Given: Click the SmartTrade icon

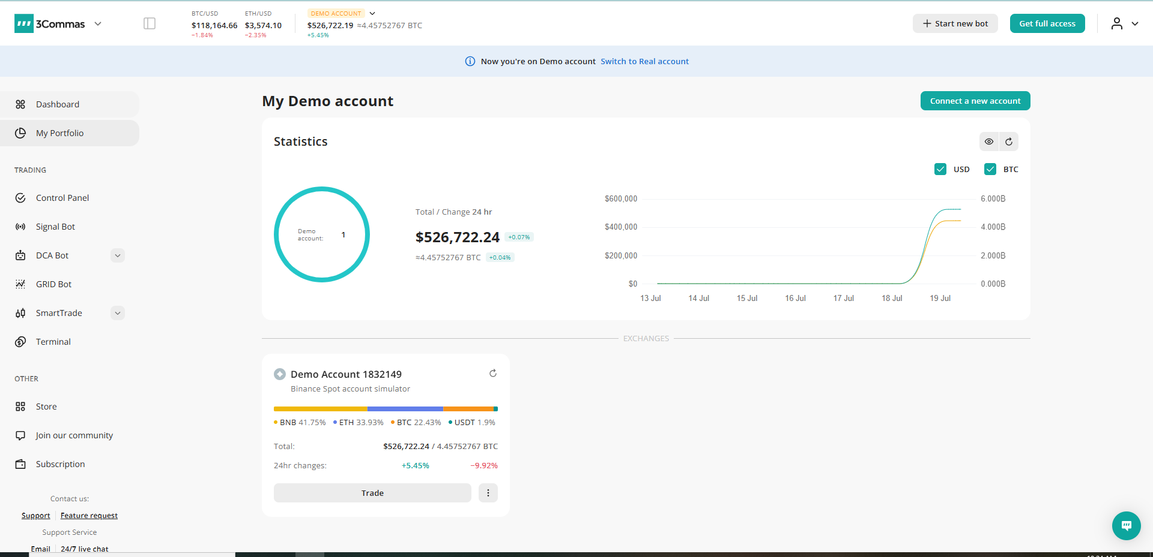Looking at the screenshot, I should pos(20,313).
